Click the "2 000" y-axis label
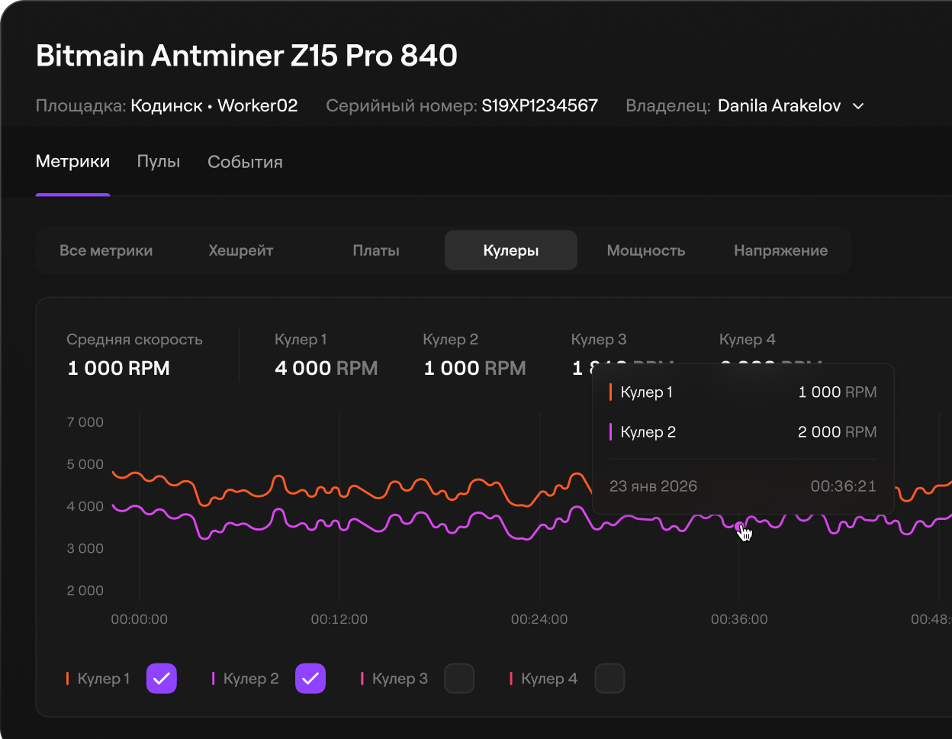This screenshot has width=952, height=739. click(85, 590)
